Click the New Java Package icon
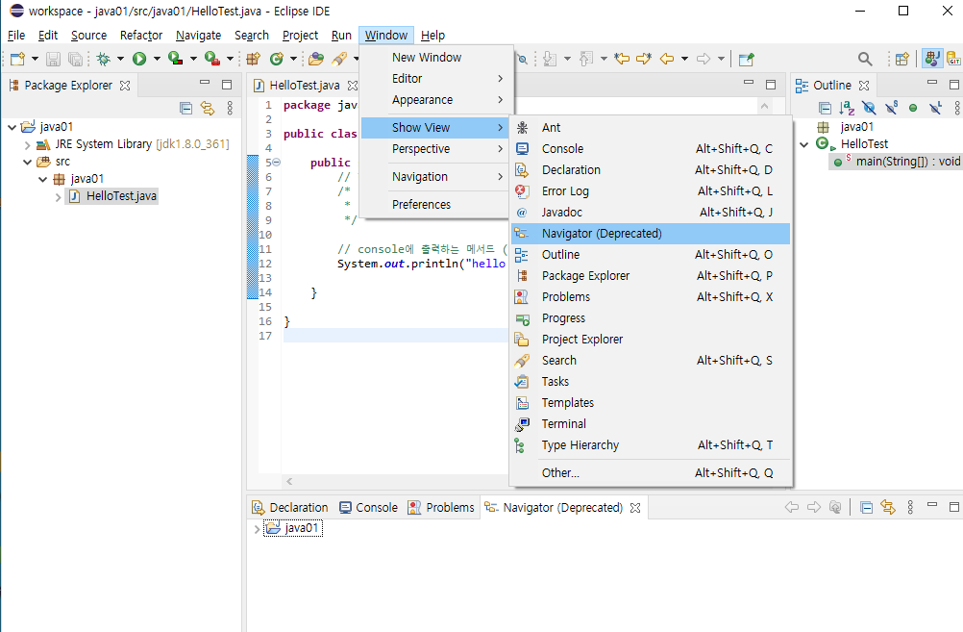 (x=253, y=59)
